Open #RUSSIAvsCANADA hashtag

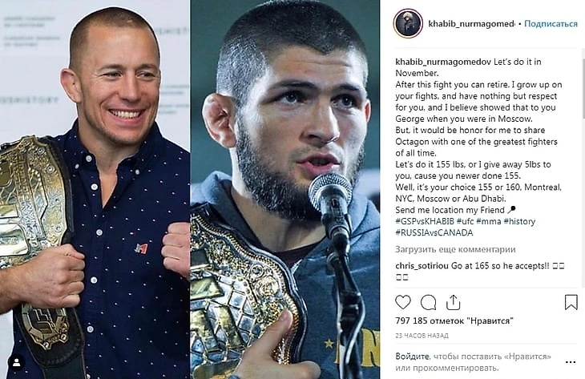[x=434, y=233]
